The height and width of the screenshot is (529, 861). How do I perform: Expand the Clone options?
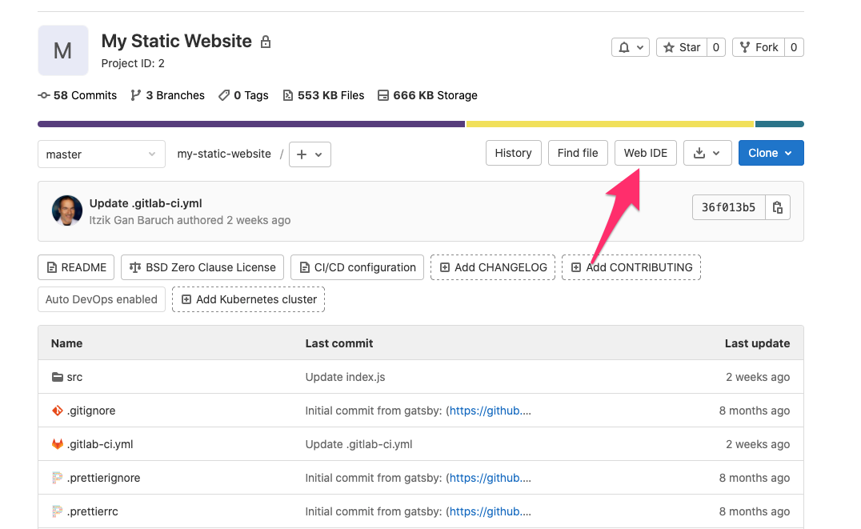tap(771, 153)
